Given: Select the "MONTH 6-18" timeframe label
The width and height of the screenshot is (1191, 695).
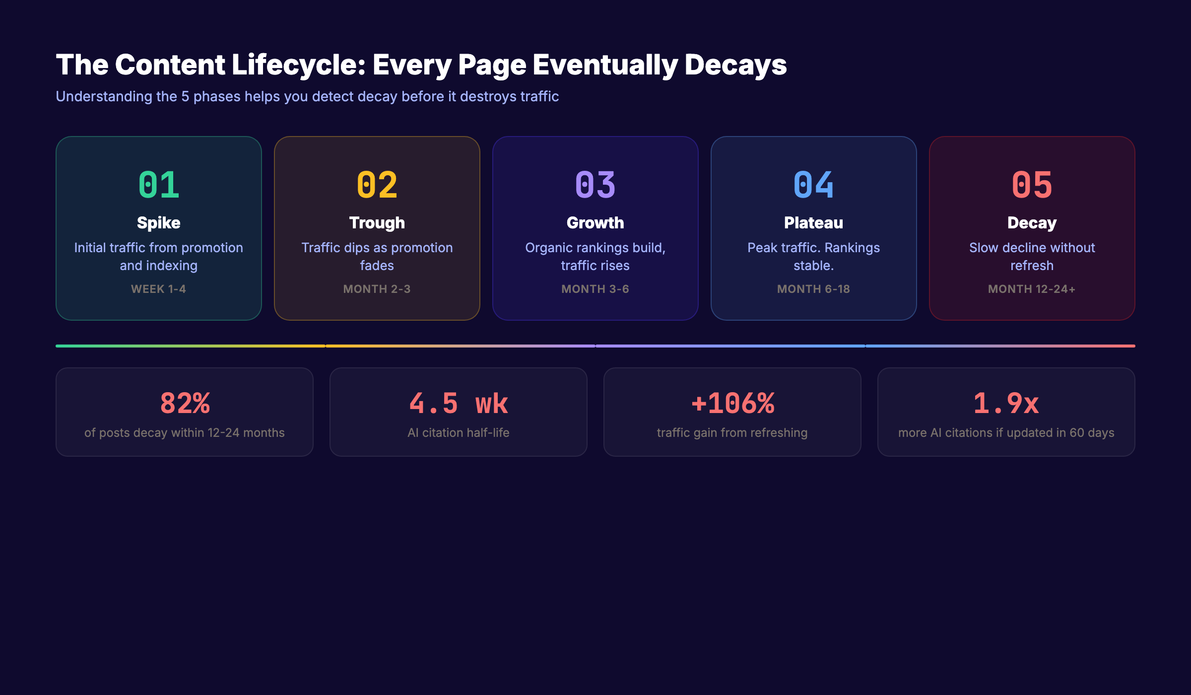Looking at the screenshot, I should 813,288.
